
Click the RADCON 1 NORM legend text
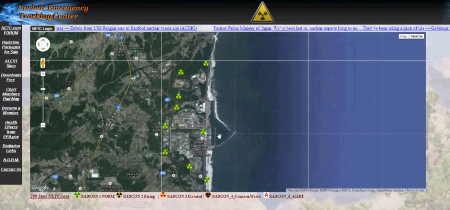point(98,196)
